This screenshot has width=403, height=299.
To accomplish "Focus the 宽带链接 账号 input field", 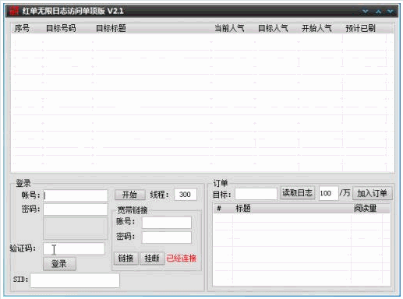I will pyautogui.click(x=167, y=223).
